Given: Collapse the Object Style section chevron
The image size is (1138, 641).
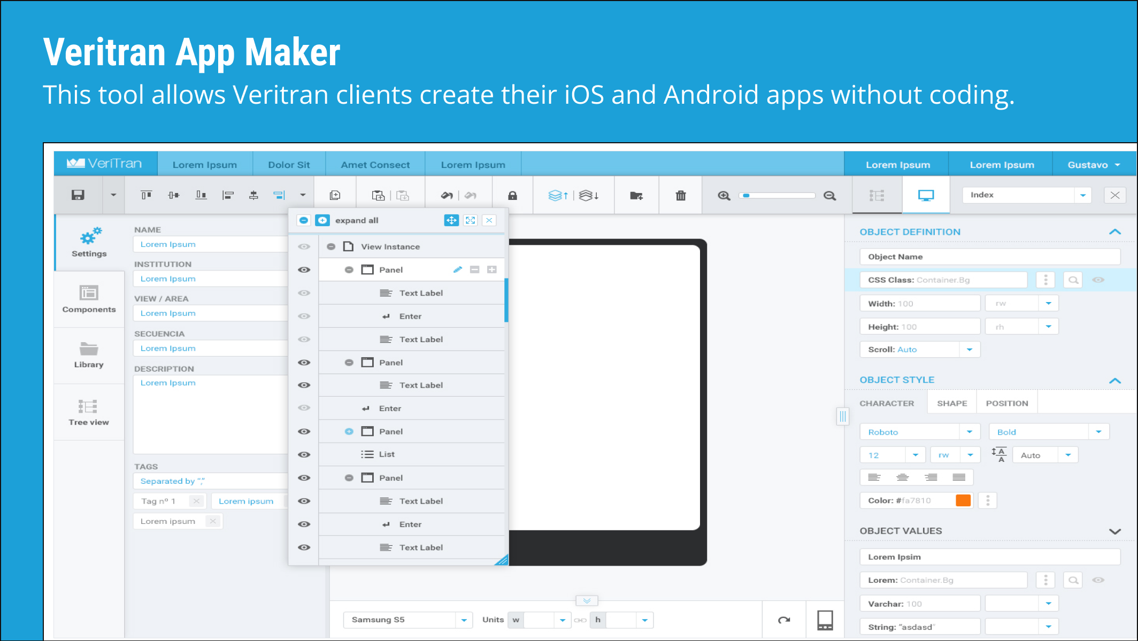Looking at the screenshot, I should pyautogui.click(x=1115, y=381).
